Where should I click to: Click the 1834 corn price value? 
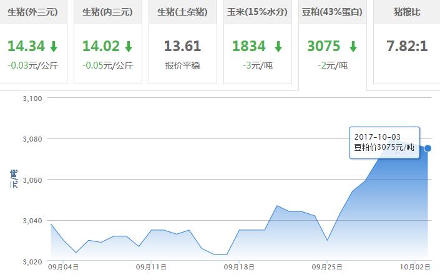249,46
